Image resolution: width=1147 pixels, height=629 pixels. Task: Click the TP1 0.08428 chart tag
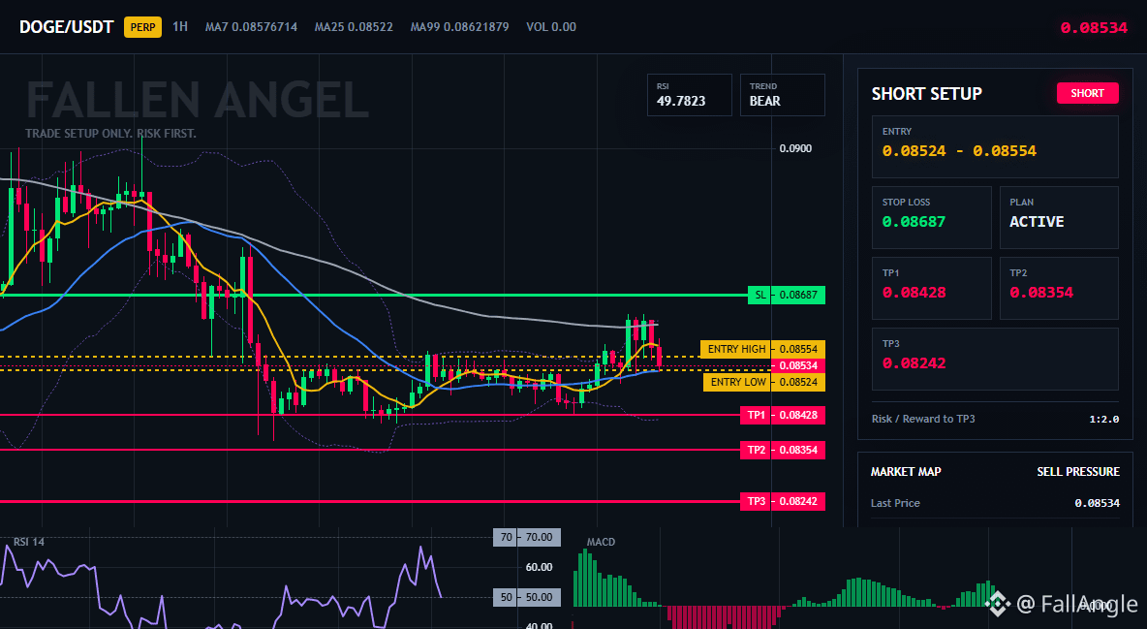[782, 415]
